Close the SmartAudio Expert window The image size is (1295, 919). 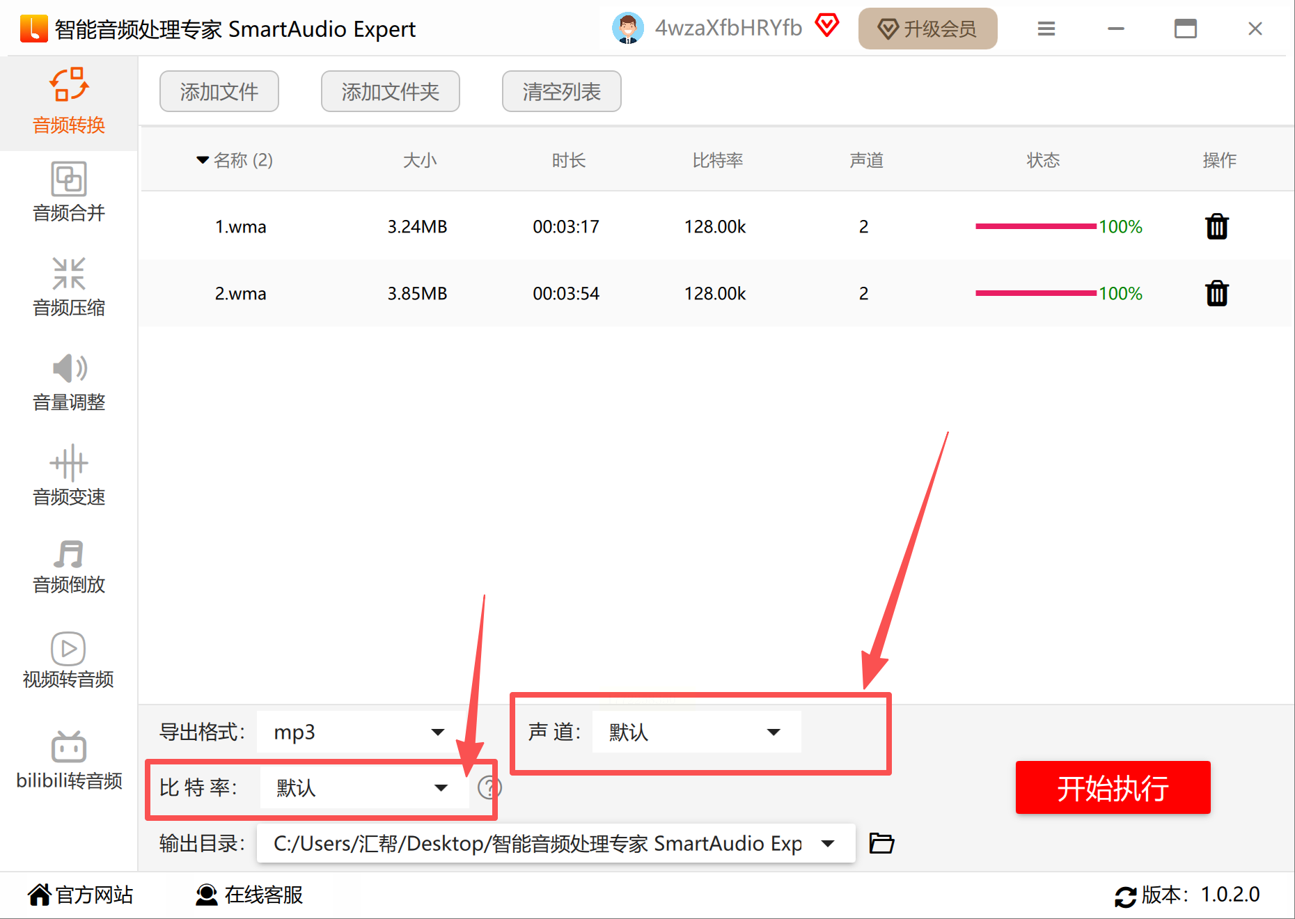point(1255,29)
